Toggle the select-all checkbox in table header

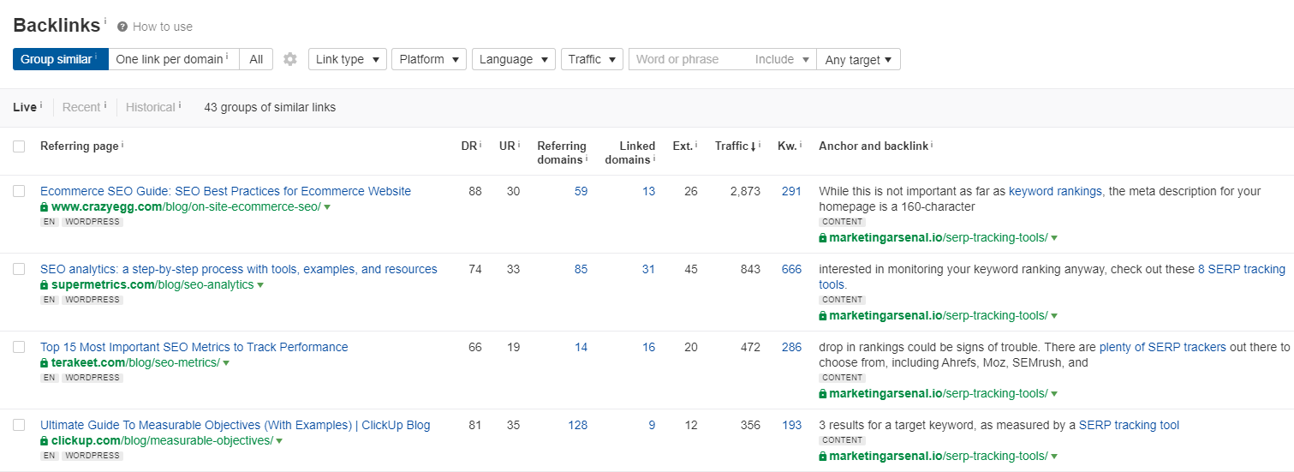click(19, 146)
